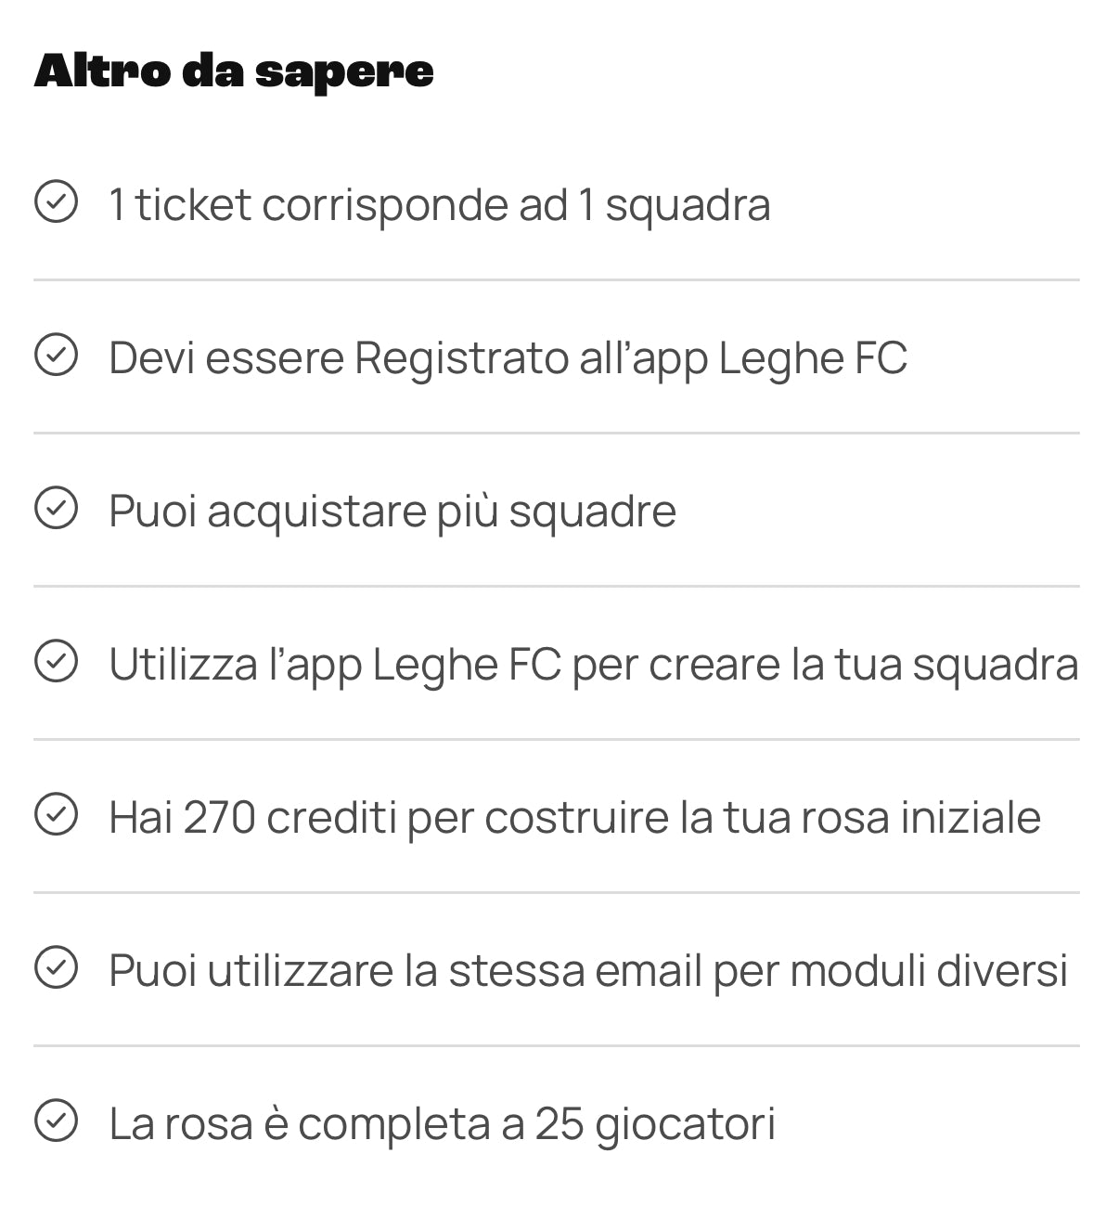Click the checkmark icon beside 'Hai 270 crediti'
The image size is (1119, 1231).
point(56,815)
